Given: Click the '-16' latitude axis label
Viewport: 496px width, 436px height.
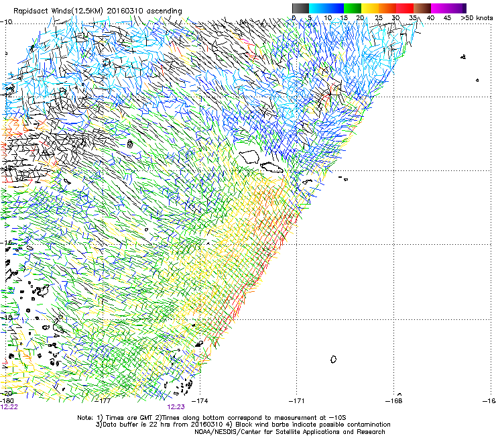Looking at the screenshot, I should point(6,243).
